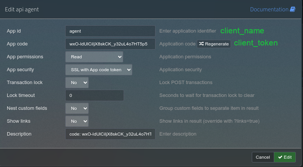The width and height of the screenshot is (303, 167).
Task: Focus the App id field containing agent
Action: (x=110, y=31)
